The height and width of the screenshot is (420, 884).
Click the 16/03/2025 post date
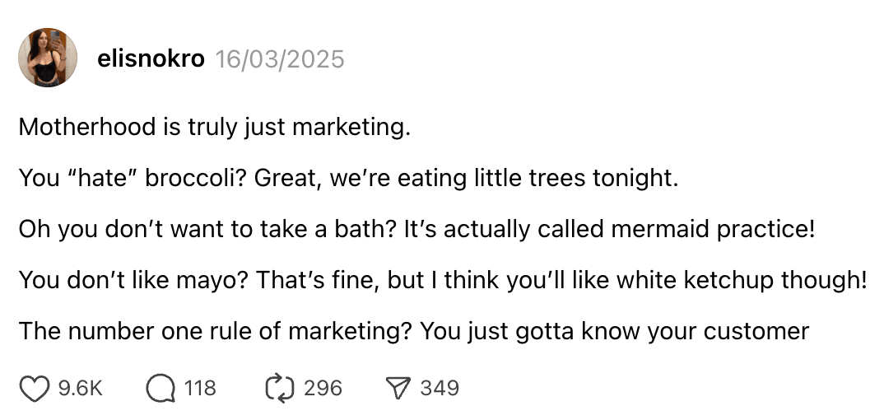[279, 59]
